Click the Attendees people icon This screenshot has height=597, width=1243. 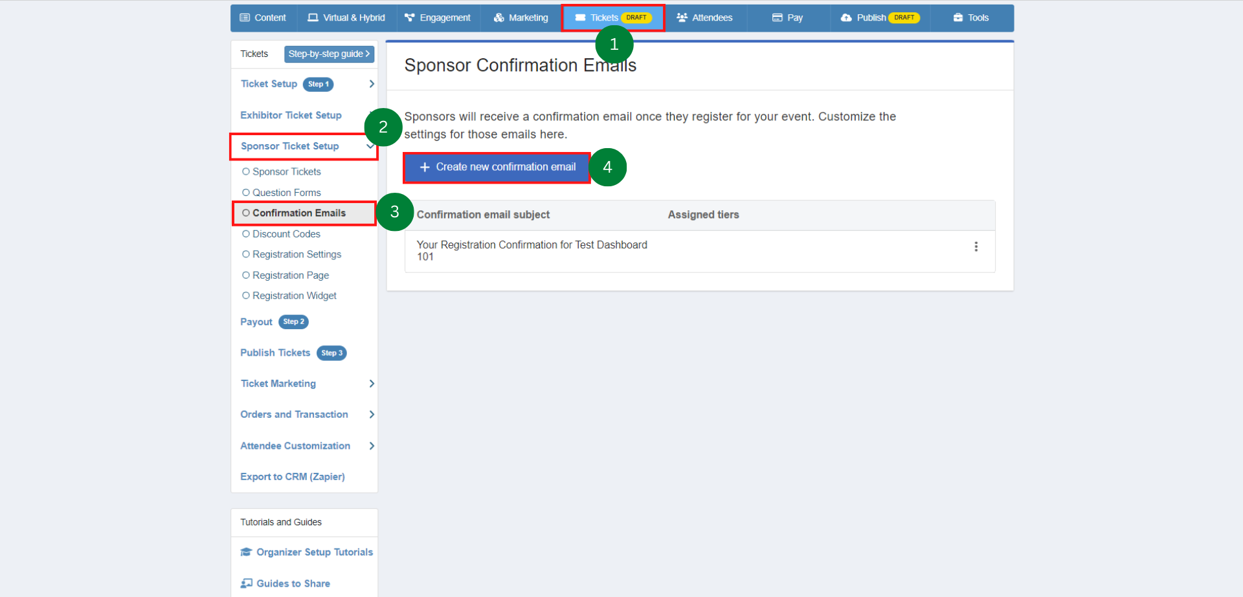[x=682, y=17]
